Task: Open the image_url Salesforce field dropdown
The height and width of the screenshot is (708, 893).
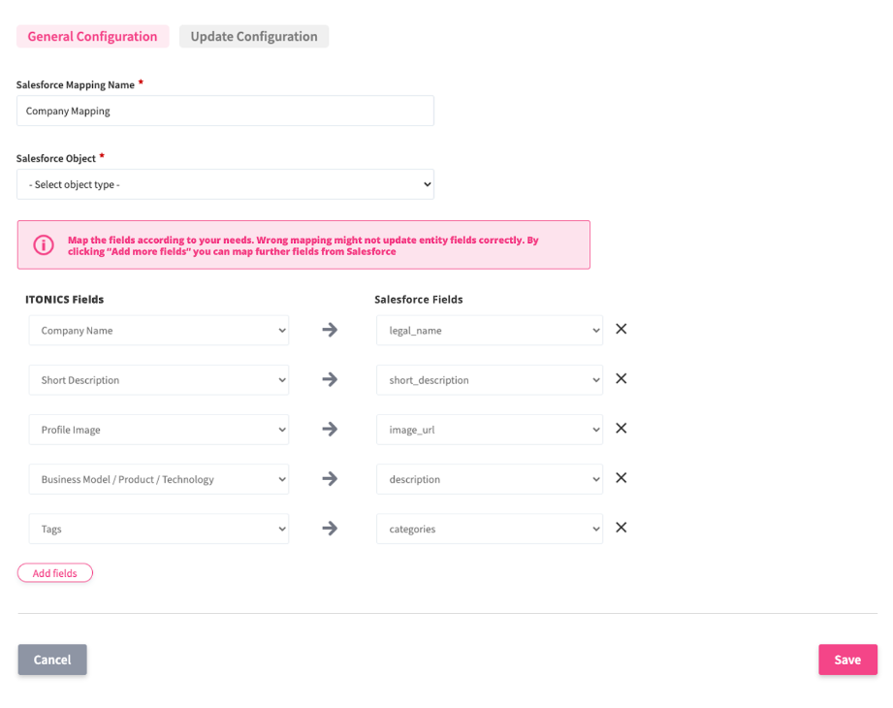Action: [x=489, y=430]
